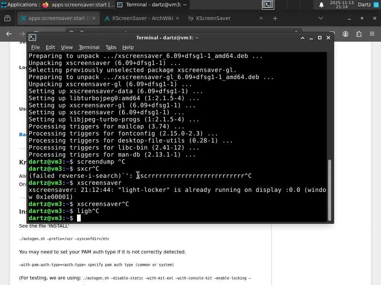Click the Terminal window title bar text
This screenshot has height=285, width=381.
[167, 38]
